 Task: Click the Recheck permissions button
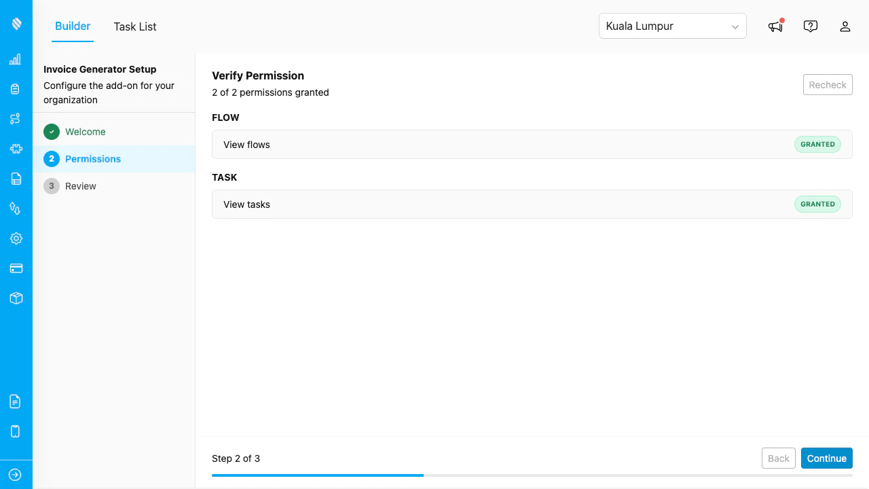click(x=828, y=84)
